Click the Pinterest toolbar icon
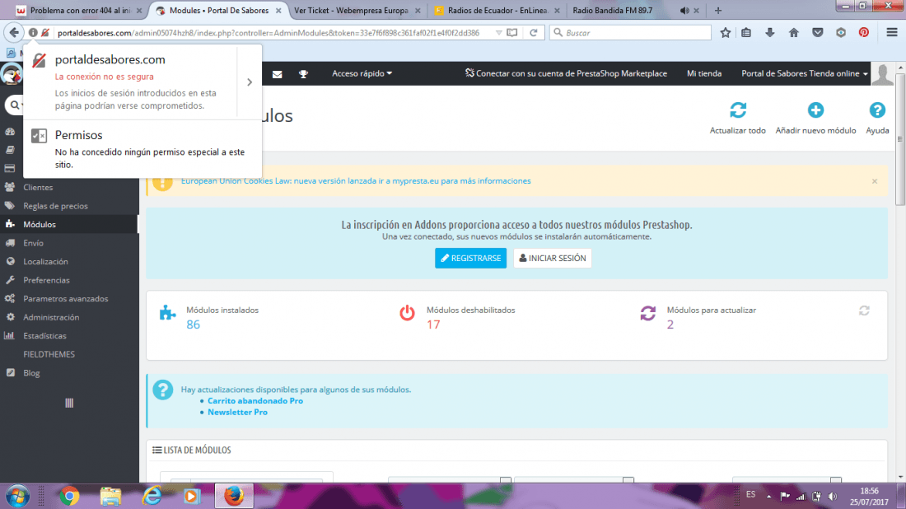This screenshot has height=509, width=906. coord(863,33)
